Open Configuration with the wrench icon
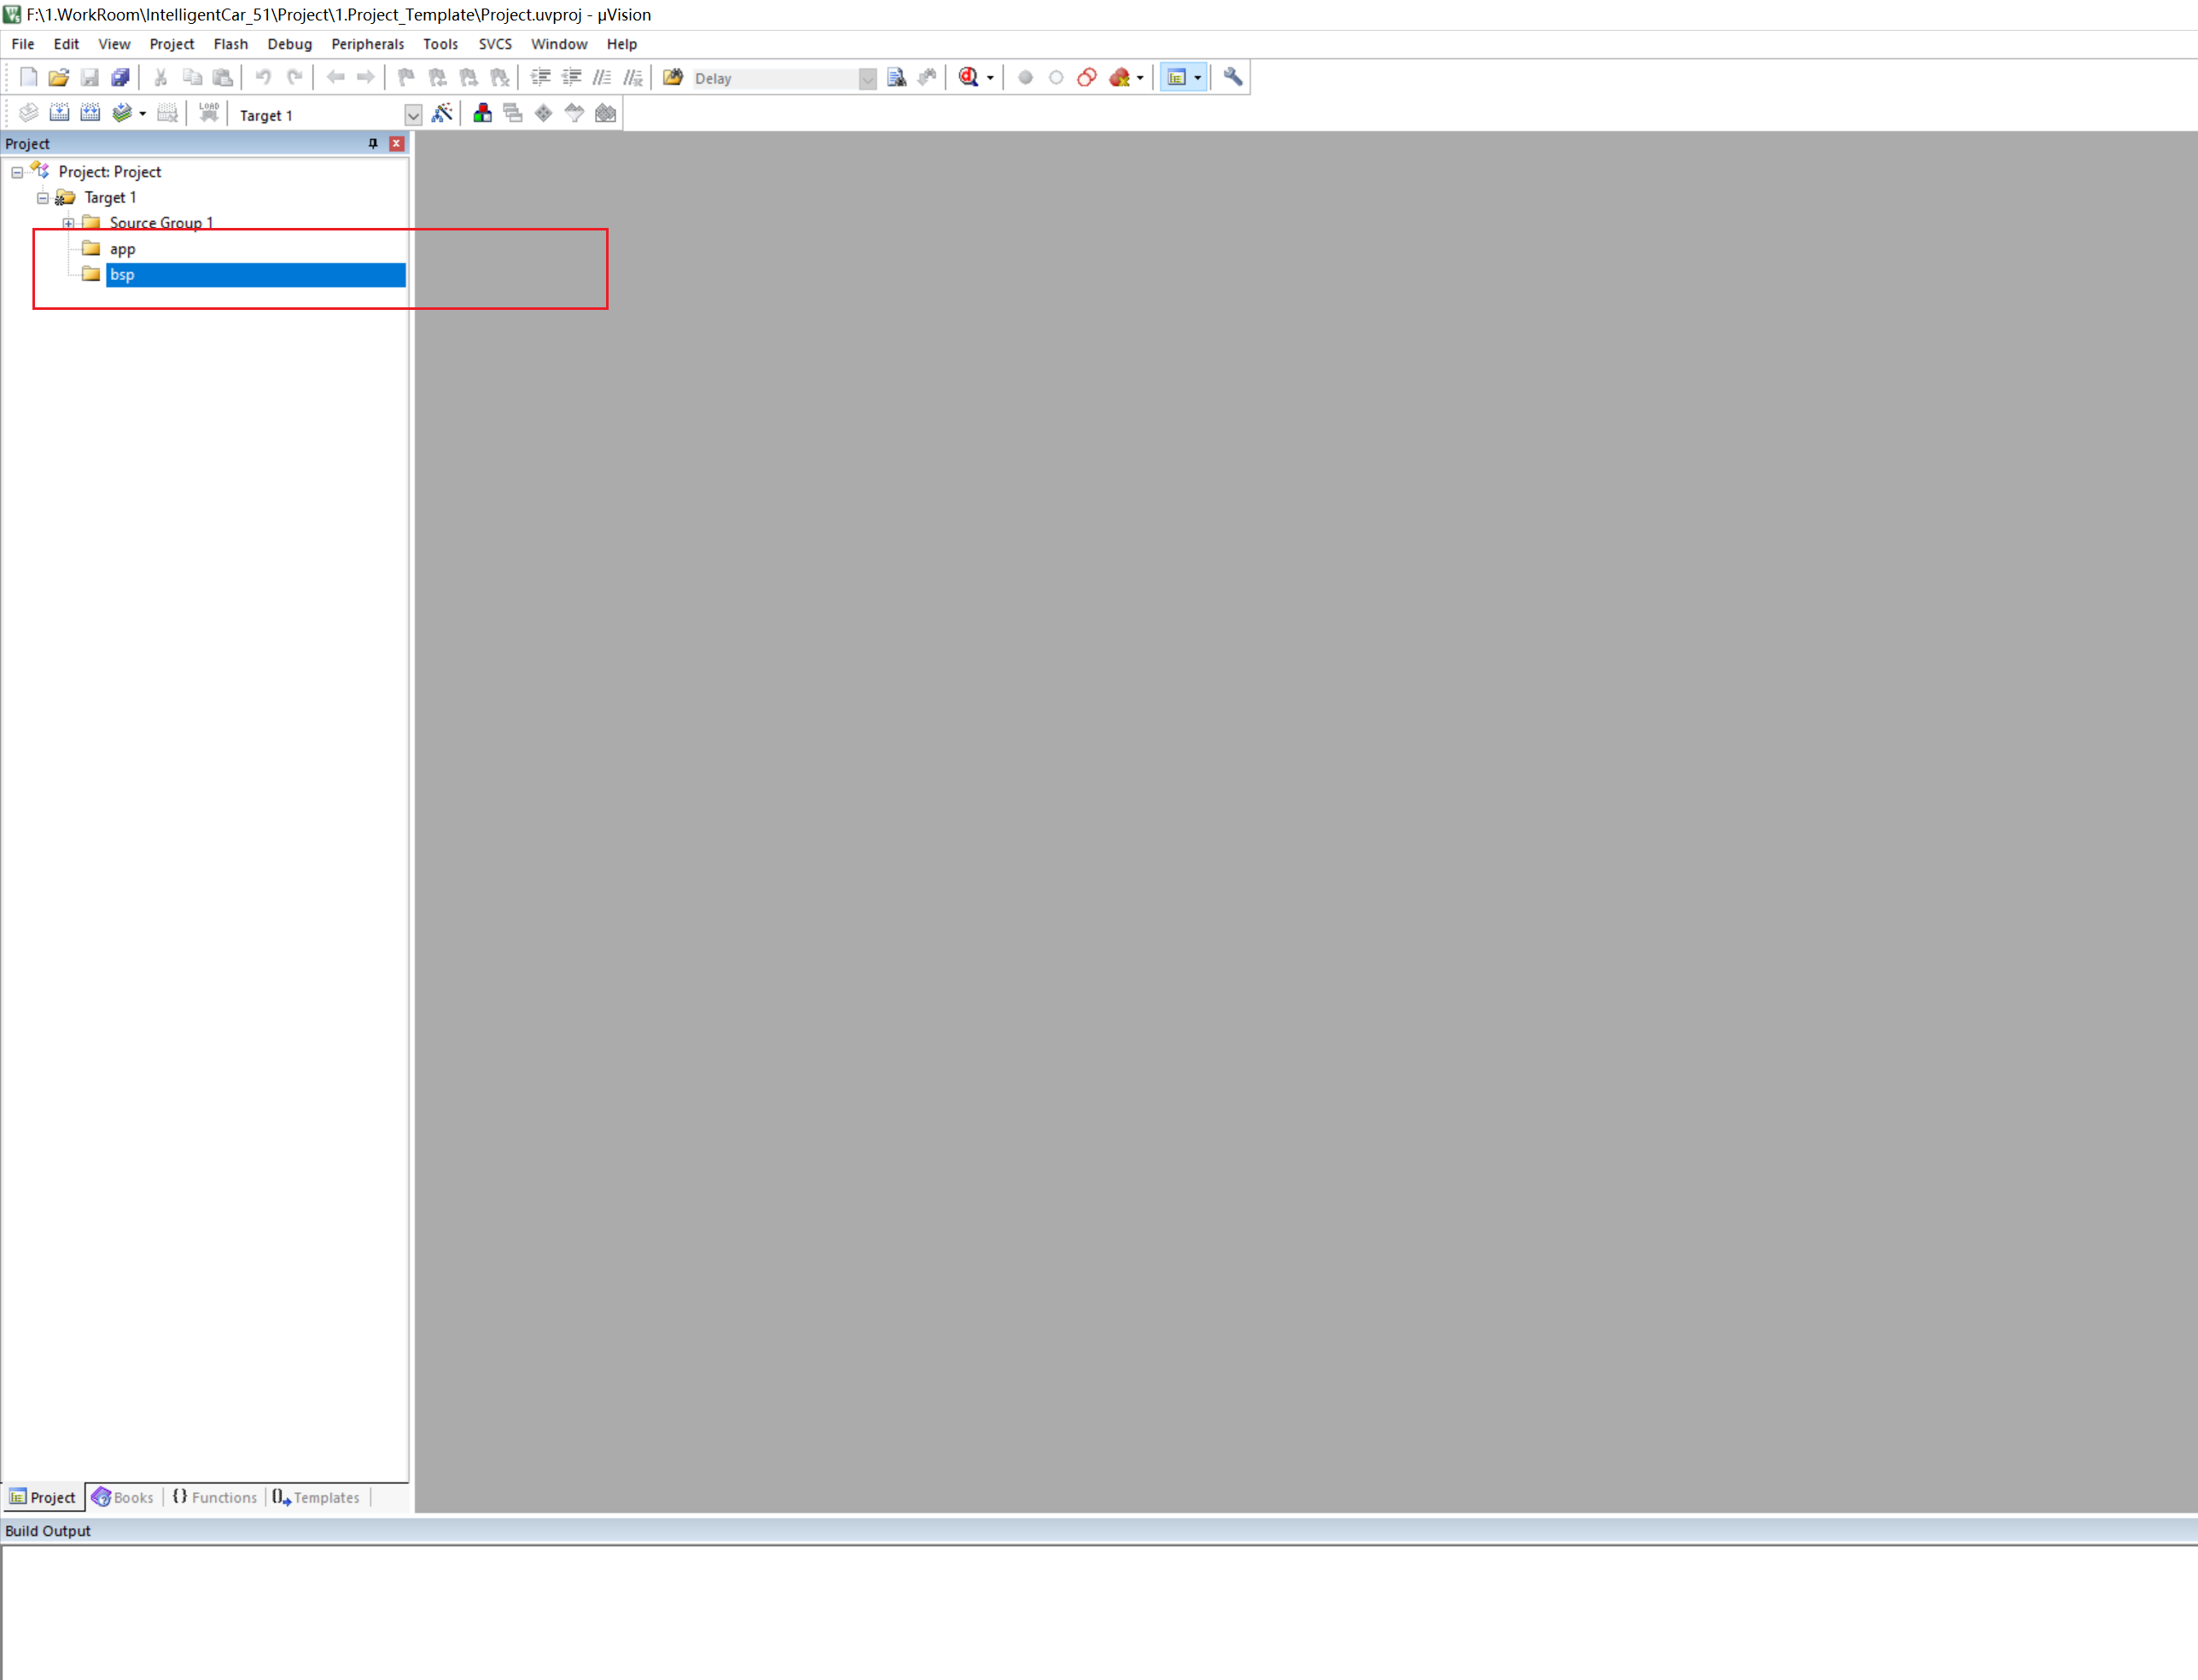Screen dimensions: 2198x1680 coord(1233,77)
